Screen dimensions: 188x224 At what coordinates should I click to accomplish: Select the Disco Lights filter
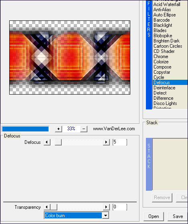(165, 103)
